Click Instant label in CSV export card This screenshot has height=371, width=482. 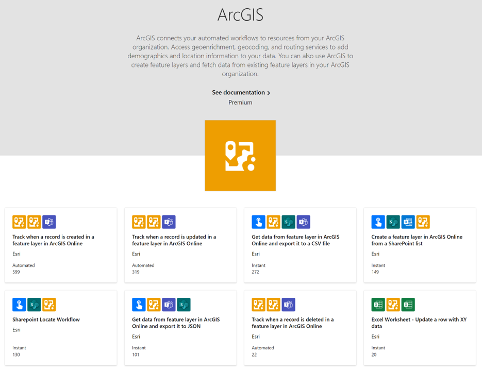point(258,265)
